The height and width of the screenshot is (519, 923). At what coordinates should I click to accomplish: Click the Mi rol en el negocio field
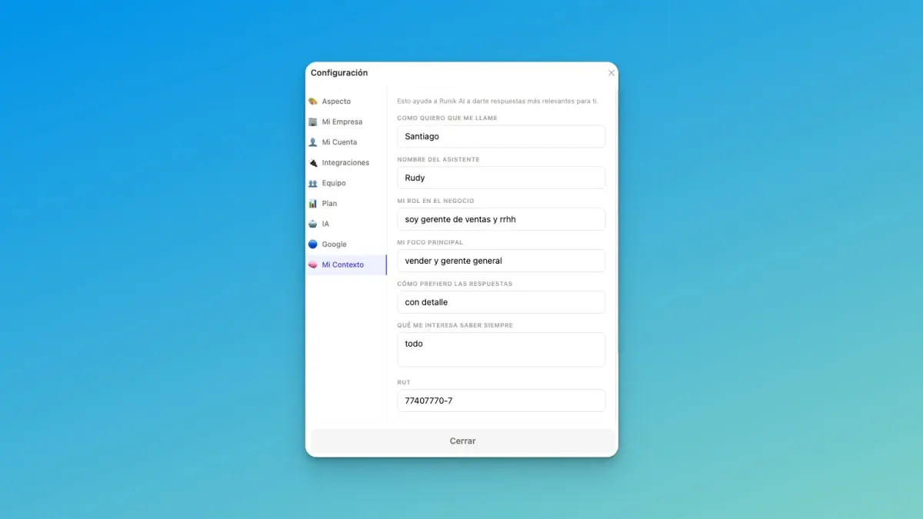coord(501,219)
